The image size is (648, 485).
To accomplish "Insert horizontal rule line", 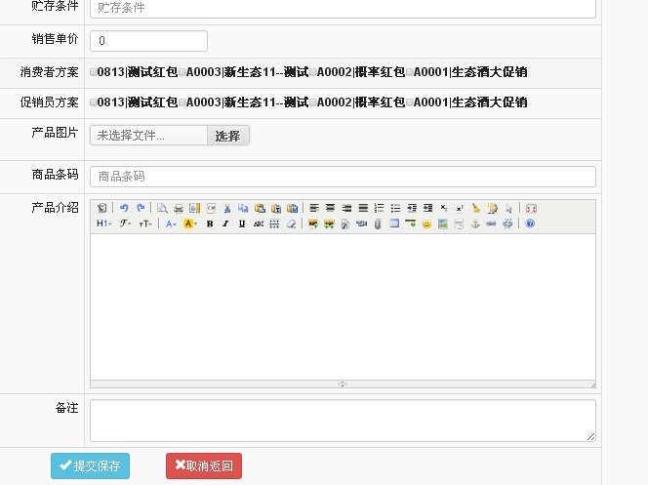I will [x=411, y=223].
